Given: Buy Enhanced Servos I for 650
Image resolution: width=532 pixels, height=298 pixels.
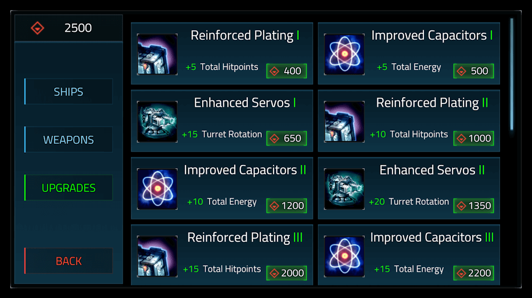Looking at the screenshot, I should (x=287, y=138).
